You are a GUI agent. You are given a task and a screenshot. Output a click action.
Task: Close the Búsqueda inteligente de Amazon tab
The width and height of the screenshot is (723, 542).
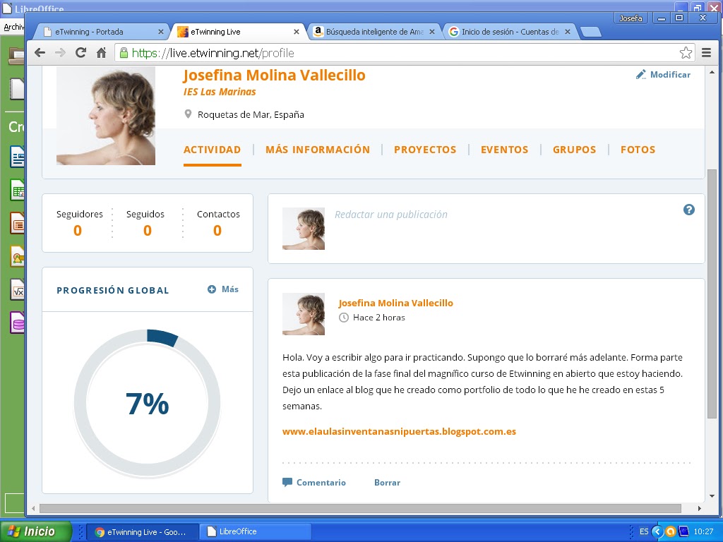point(432,32)
